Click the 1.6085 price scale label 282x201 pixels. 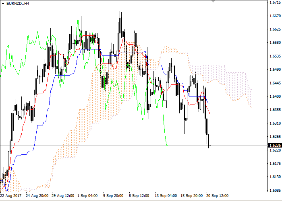[x=275, y=191]
